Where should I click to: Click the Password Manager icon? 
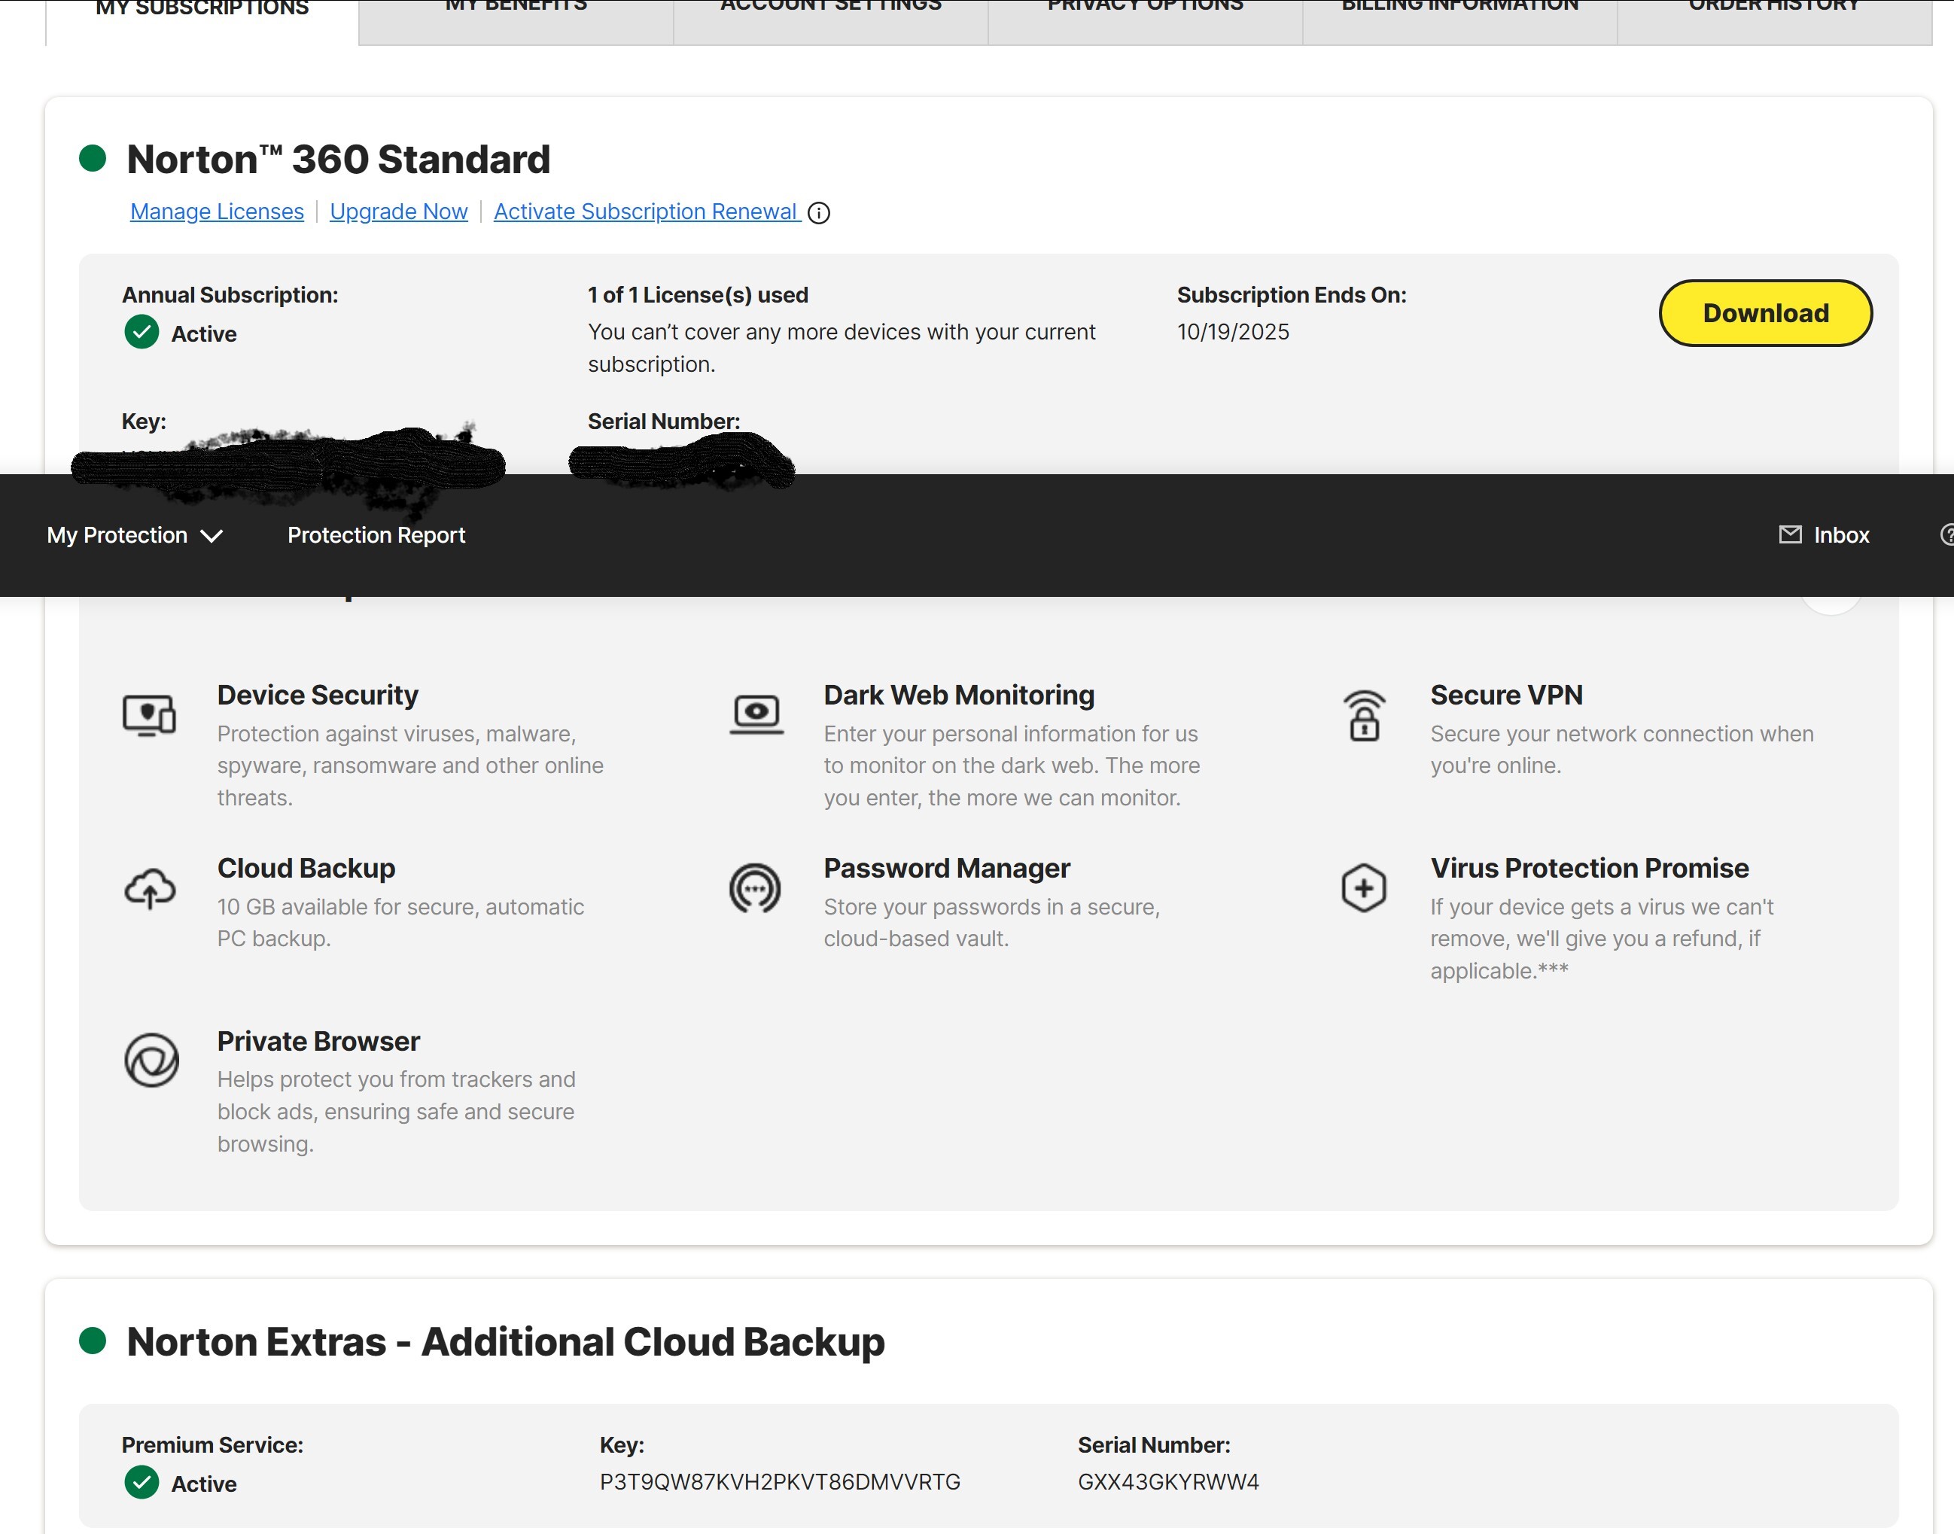(x=755, y=888)
